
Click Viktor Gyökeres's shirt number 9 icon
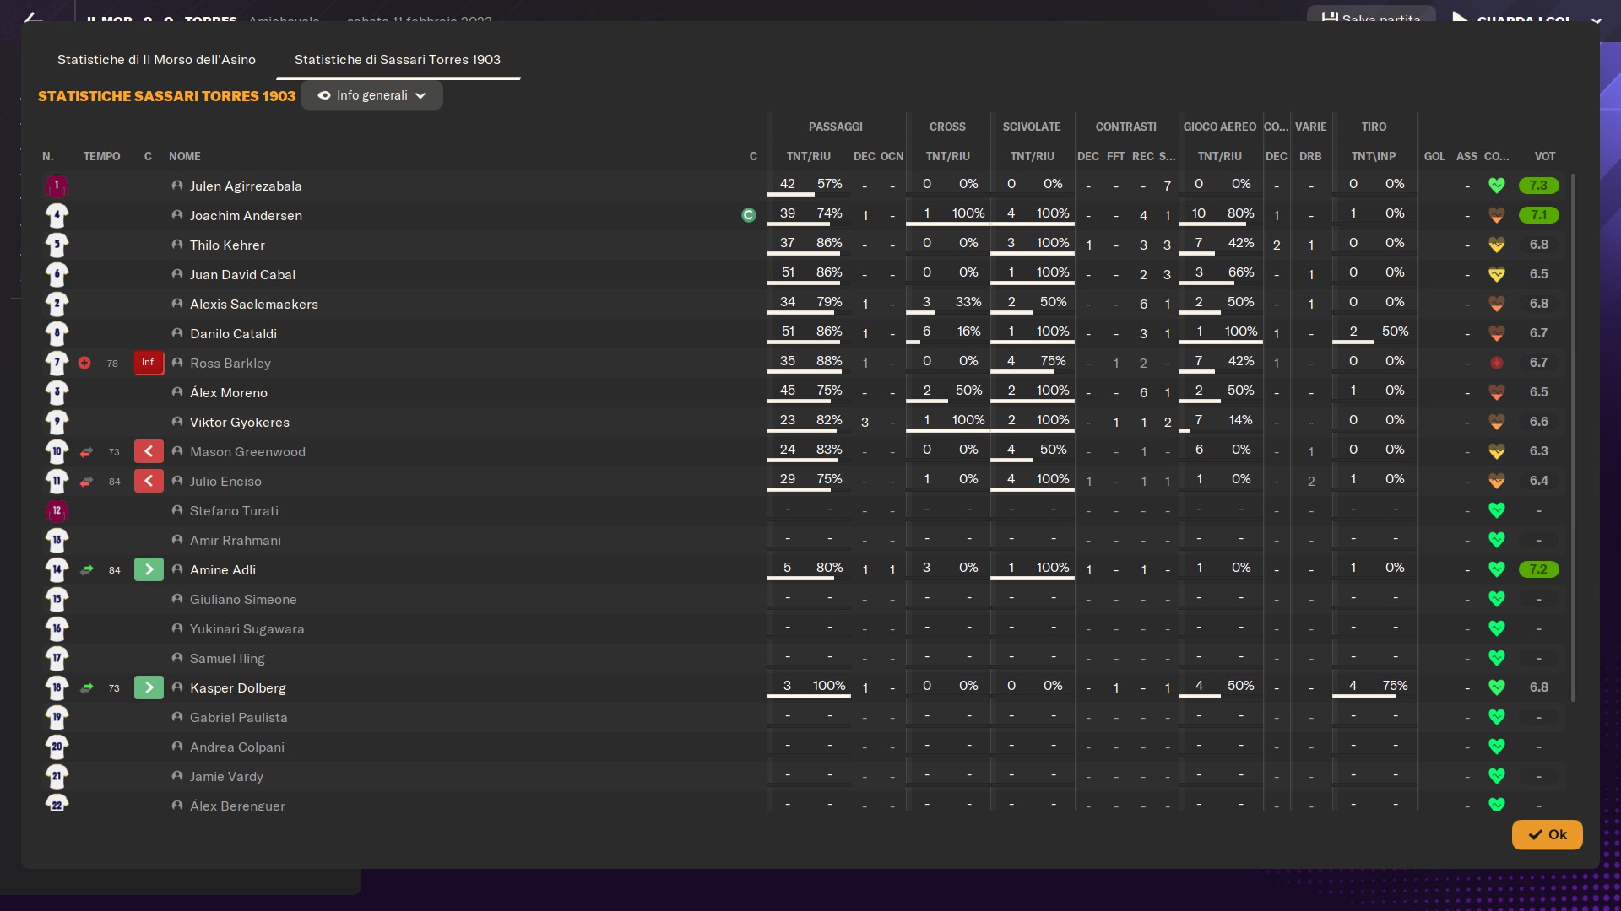[57, 422]
